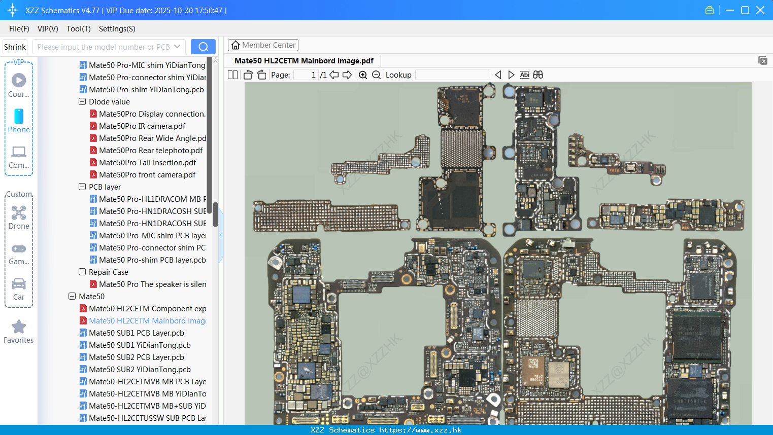This screenshot has width=773, height=435.
Task: Select the Mate50 HL2CETM Mainbord image.pdf tab
Action: click(x=304, y=60)
